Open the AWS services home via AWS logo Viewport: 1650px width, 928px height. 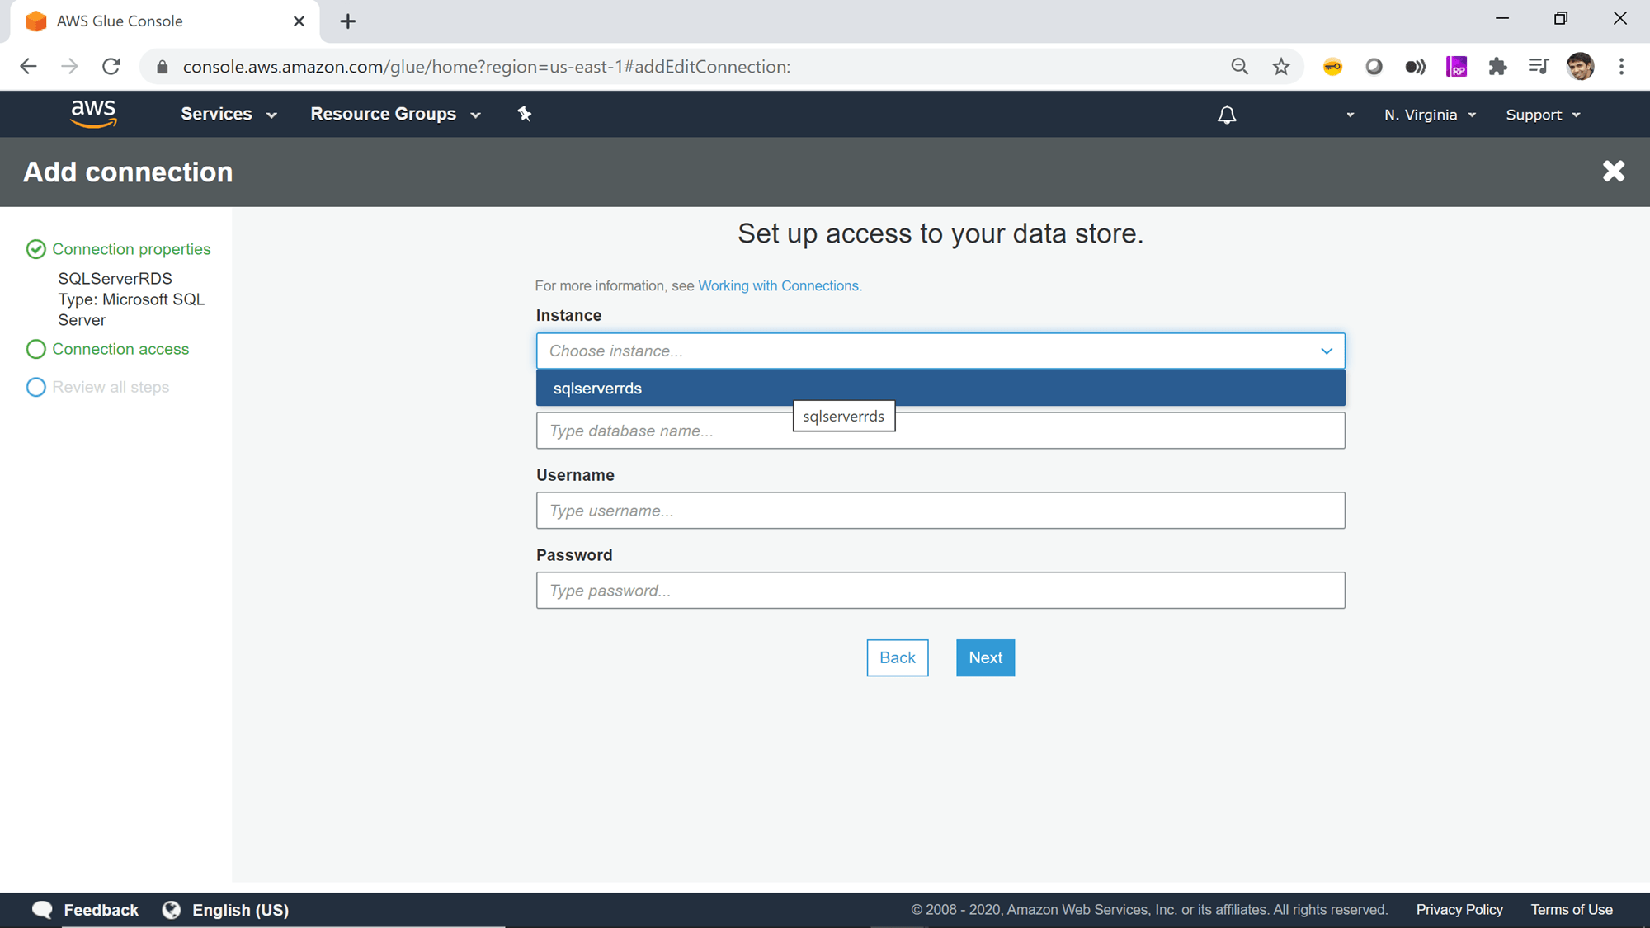point(94,114)
